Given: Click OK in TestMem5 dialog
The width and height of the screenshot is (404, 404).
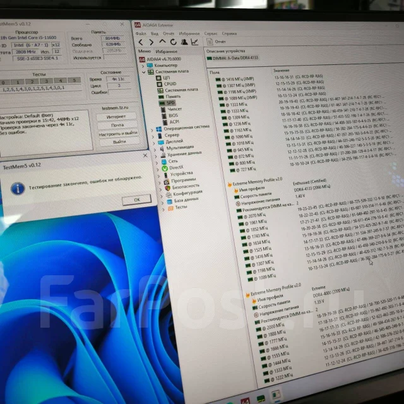Looking at the screenshot, I should click(136, 199).
